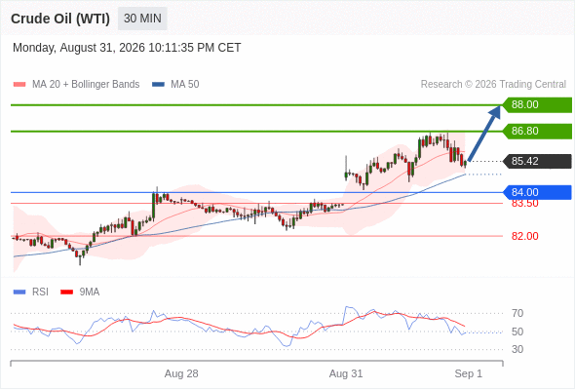Click the Research © 2026 Trading Central credit
The width and height of the screenshot is (575, 390).
coord(493,85)
